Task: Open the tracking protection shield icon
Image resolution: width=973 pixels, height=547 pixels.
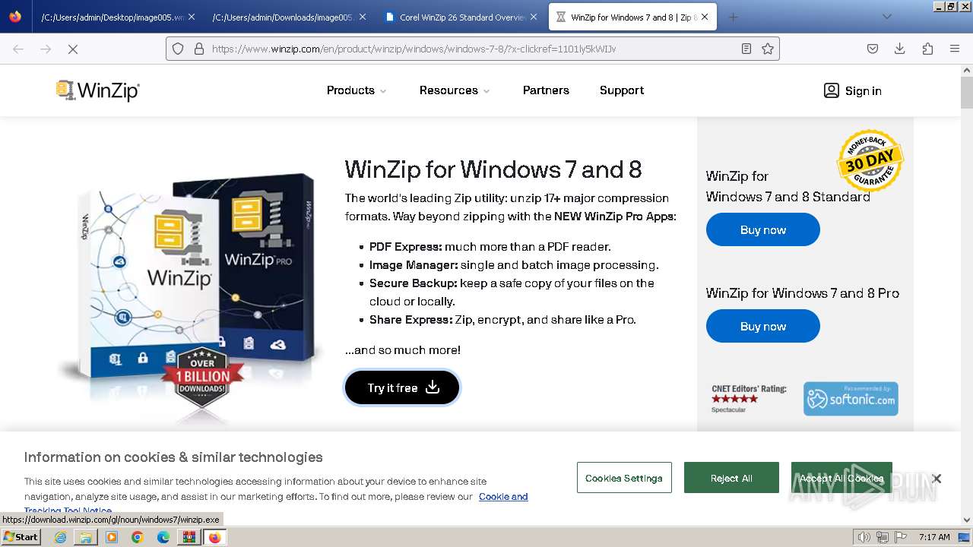Action: tap(178, 49)
